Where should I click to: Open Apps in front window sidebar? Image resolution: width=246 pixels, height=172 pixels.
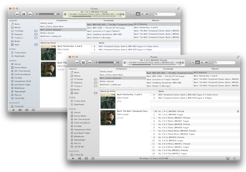pos(76,93)
